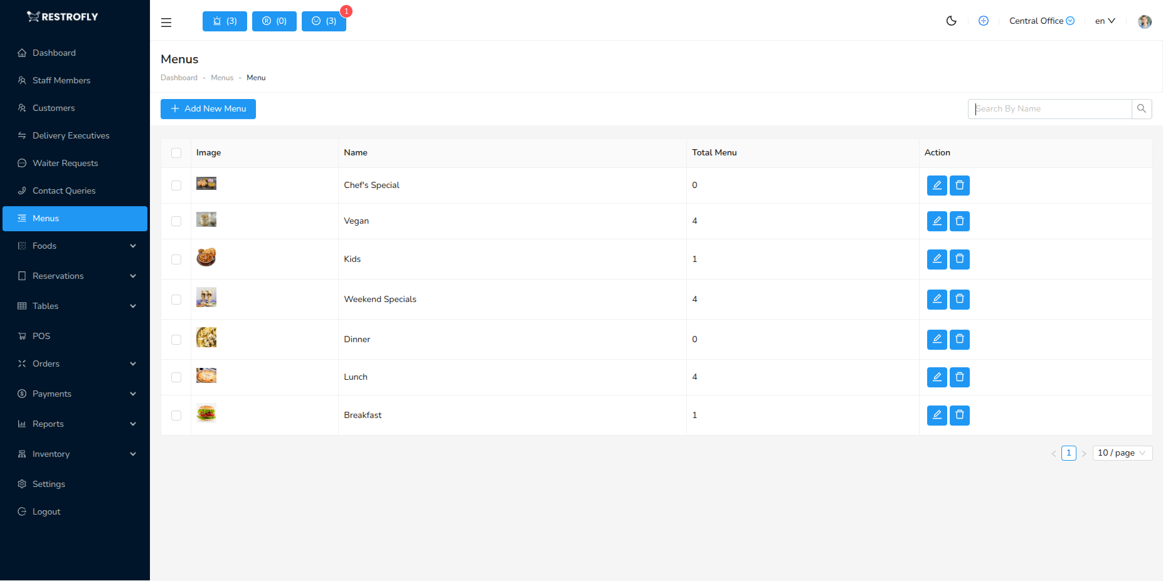Open the Central Office selector dropdown
This screenshot has width=1163, height=581.
coord(1040,21)
